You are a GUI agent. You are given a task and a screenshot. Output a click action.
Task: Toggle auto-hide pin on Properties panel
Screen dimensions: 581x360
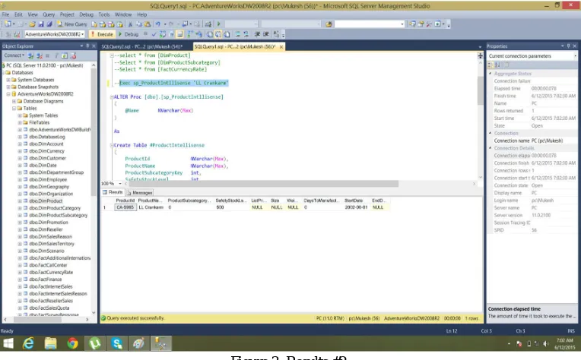(568, 46)
